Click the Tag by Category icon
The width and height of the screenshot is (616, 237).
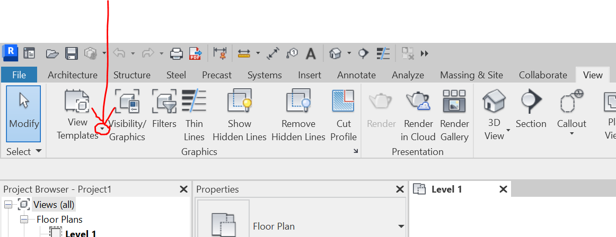292,53
